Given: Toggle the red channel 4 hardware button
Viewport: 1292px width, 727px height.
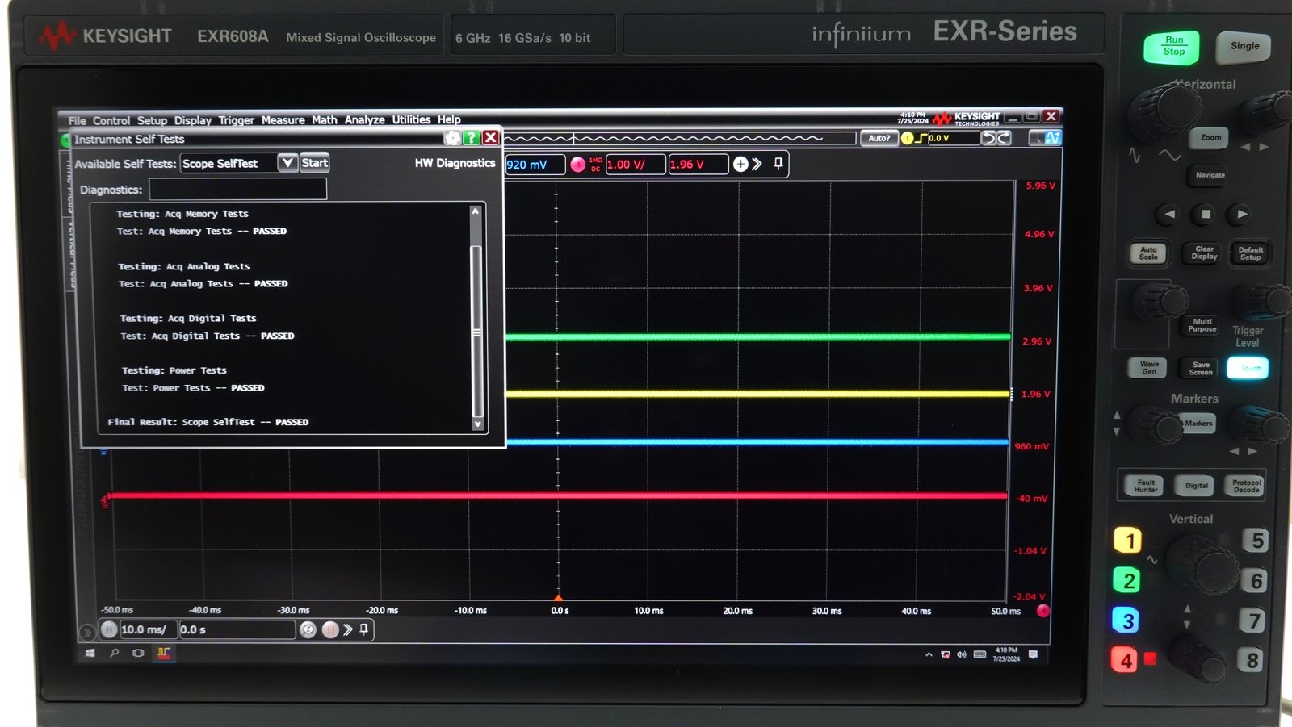Looking at the screenshot, I should pos(1125,660).
